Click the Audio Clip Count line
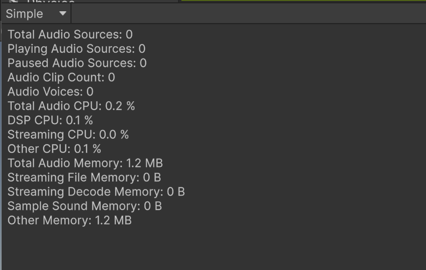Screen dimensions: 426x270 click(61, 77)
